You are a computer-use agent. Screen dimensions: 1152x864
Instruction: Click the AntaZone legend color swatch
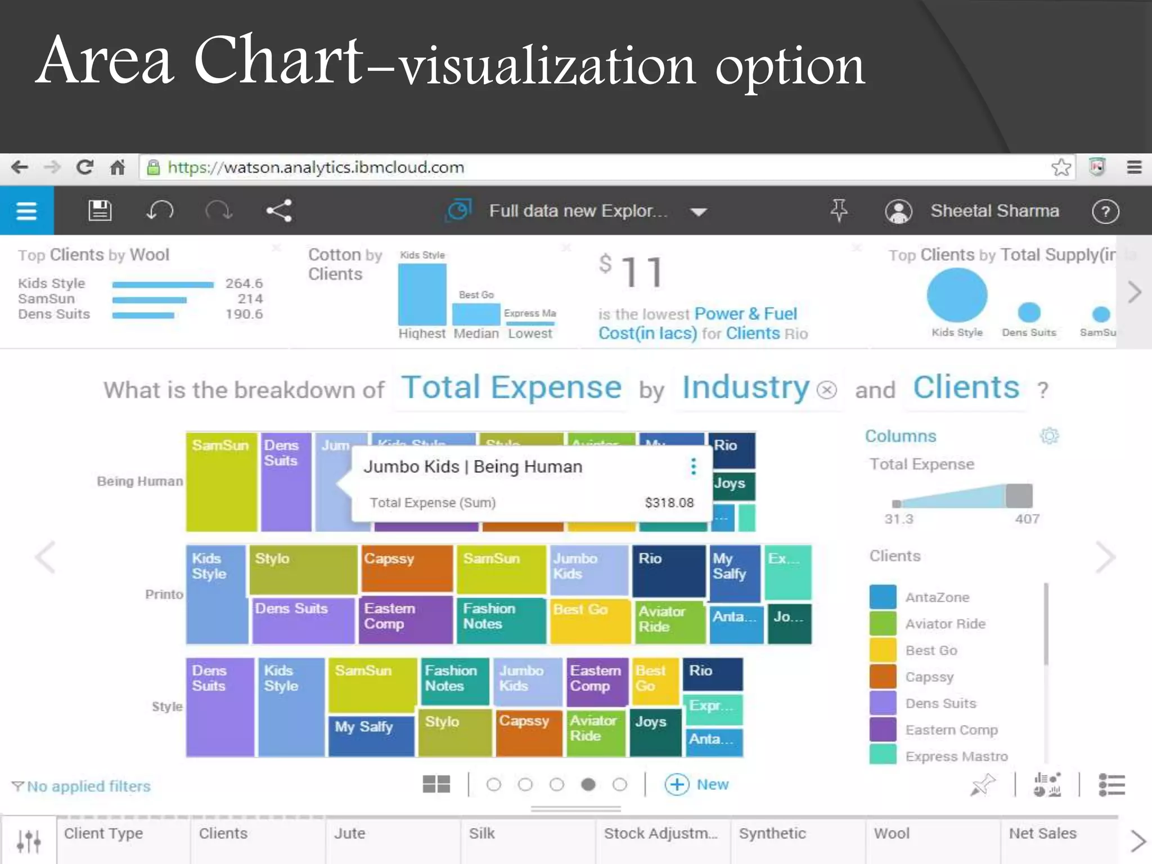(883, 597)
